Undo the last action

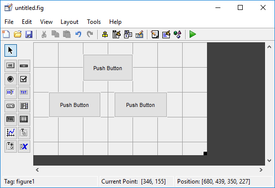tap(78, 34)
